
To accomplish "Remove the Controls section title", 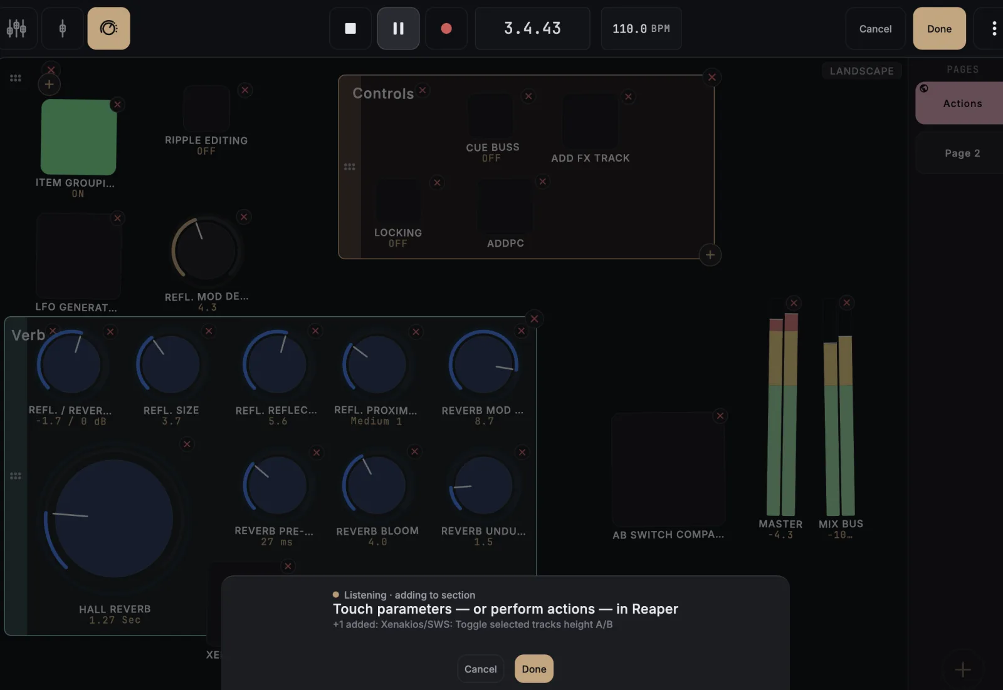I will point(423,90).
